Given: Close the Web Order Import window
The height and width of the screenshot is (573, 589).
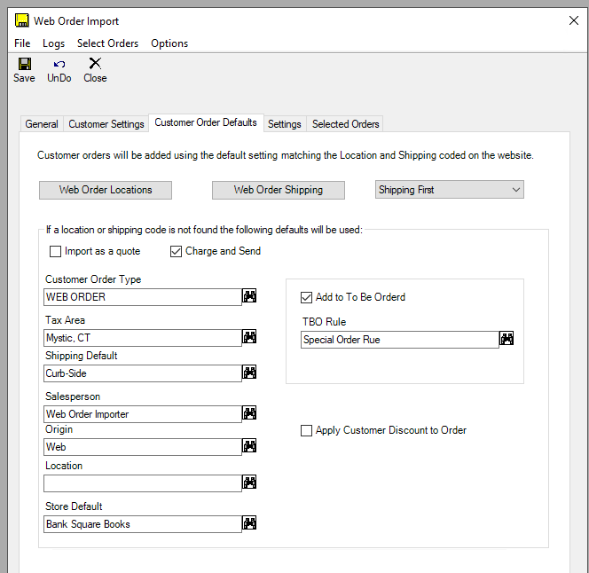Looking at the screenshot, I should point(574,20).
